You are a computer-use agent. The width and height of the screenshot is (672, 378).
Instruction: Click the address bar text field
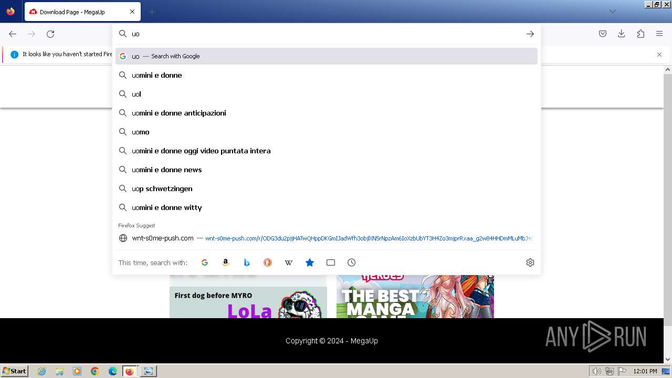tap(325, 34)
